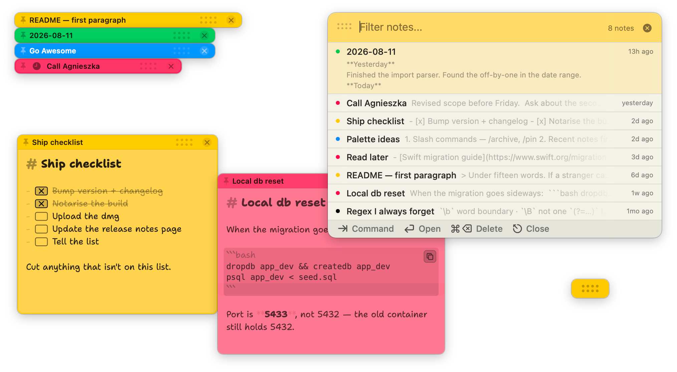Select the Read later row in notes list

click(495, 157)
